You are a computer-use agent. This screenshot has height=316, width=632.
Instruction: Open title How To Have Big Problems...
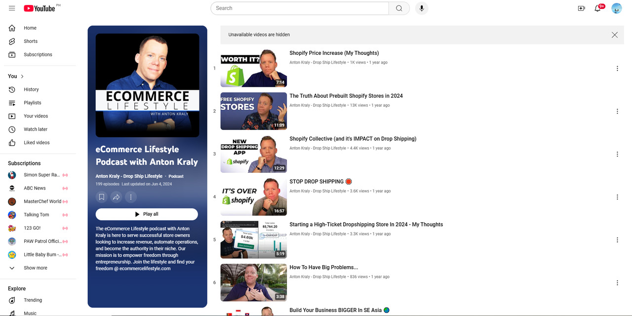[x=324, y=268]
